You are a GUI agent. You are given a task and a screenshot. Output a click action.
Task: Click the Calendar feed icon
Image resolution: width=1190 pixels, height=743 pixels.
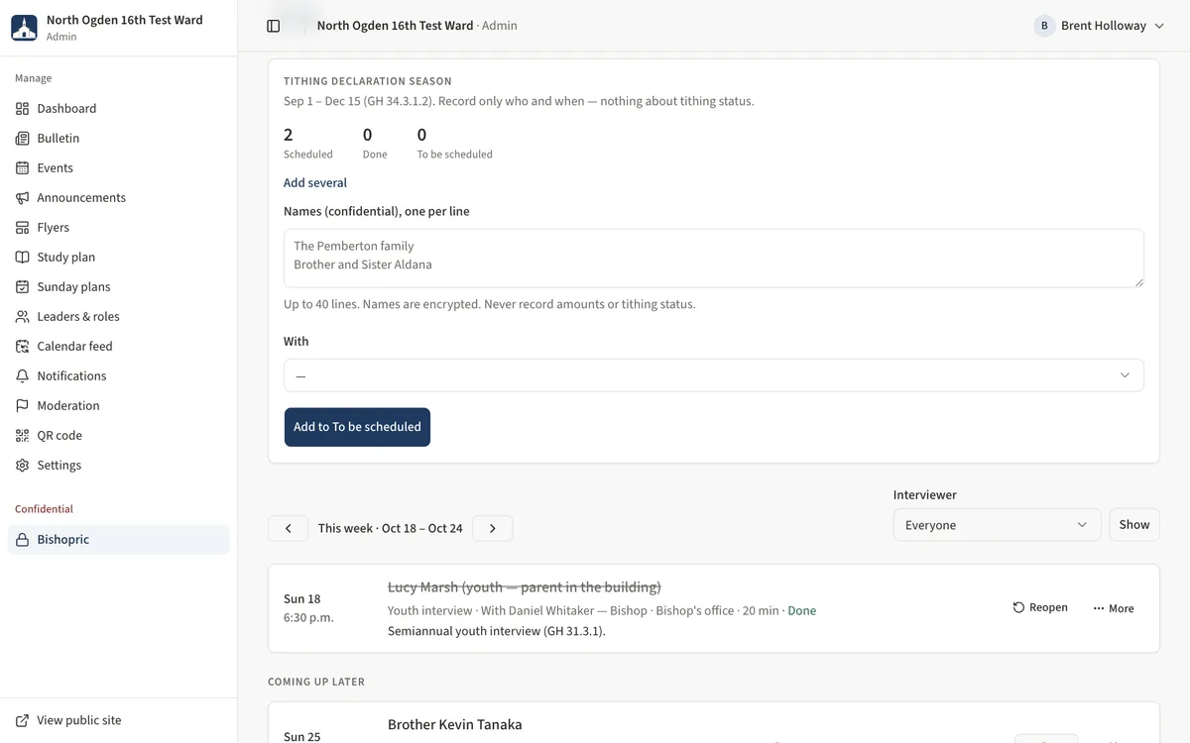[22, 347]
